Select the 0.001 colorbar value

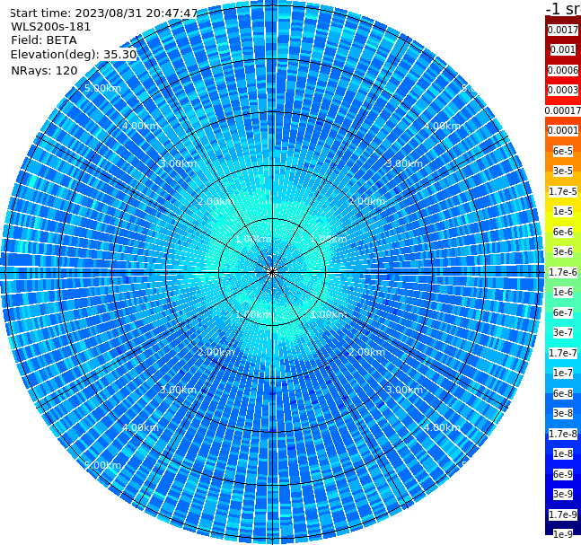point(563,49)
